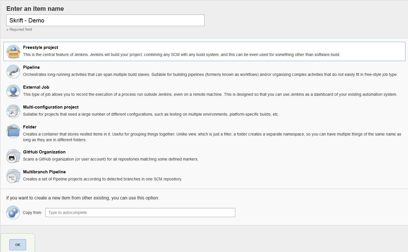This screenshot has height=252, width=408.
Task: Click the 'Required field' hint text
Action: coord(21,30)
